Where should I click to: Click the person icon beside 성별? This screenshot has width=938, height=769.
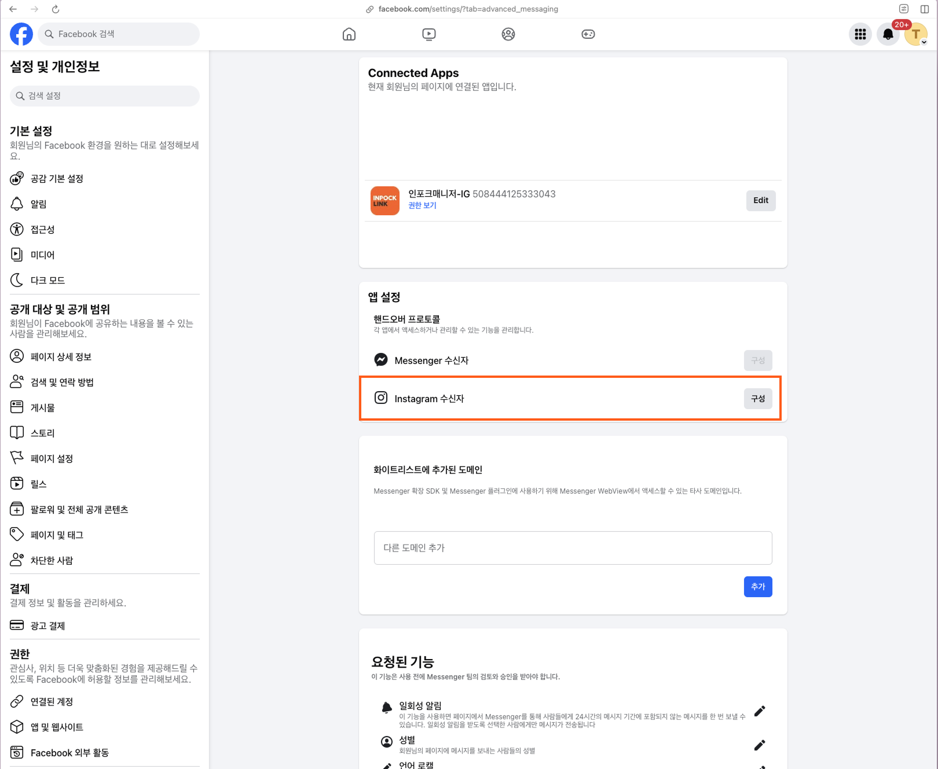coord(387,742)
